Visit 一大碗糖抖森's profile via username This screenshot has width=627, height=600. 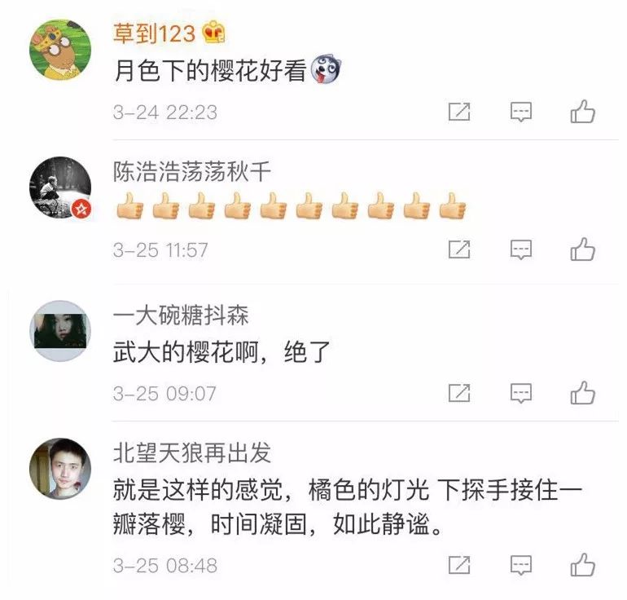pos(181,315)
